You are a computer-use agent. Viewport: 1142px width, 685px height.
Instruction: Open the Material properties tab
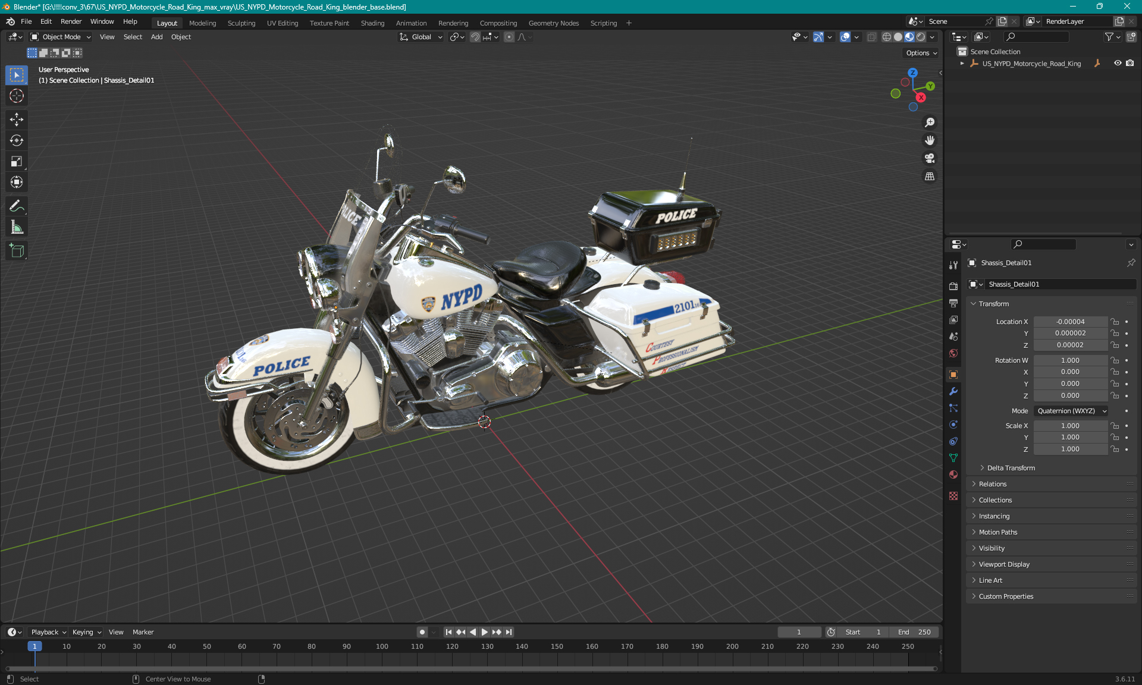[x=953, y=475]
